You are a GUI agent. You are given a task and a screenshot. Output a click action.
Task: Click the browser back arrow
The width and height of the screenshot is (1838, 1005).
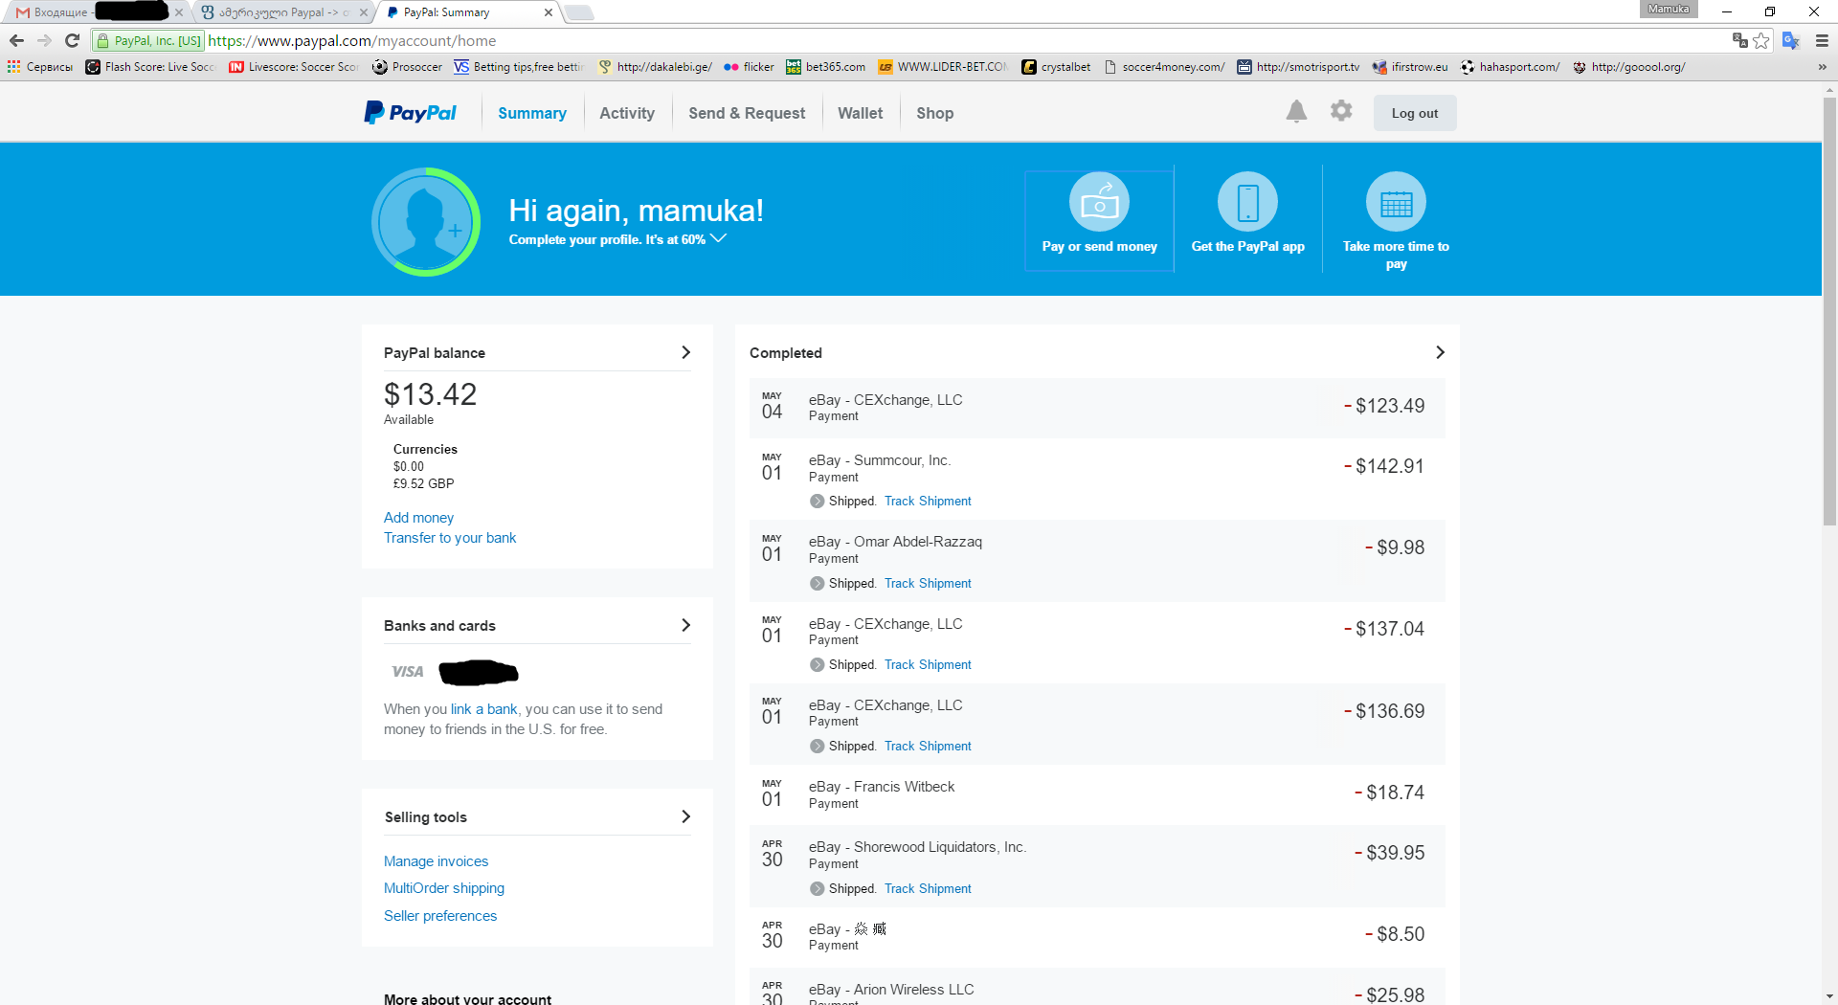coord(16,40)
